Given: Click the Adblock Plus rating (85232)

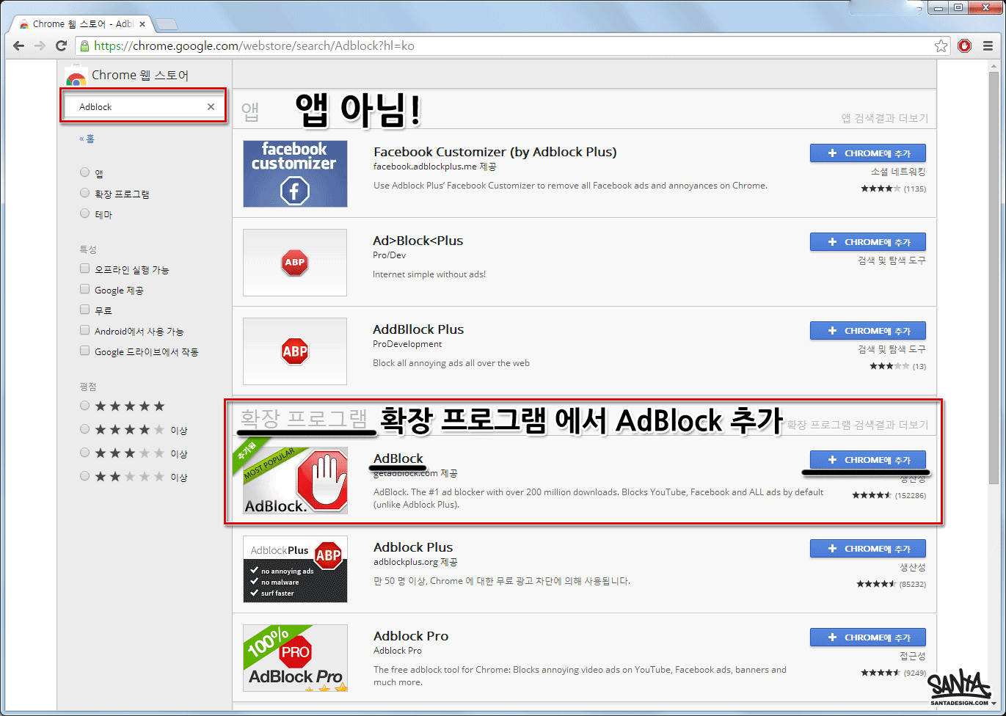Looking at the screenshot, I should point(891,585).
